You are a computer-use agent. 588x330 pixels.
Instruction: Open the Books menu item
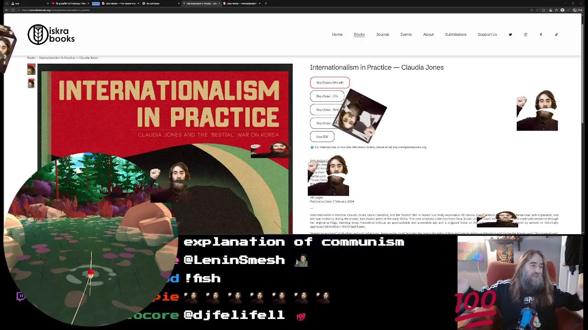[359, 34]
